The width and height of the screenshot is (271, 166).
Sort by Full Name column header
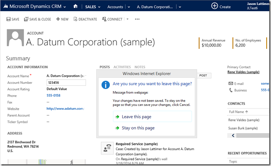pyautogui.click(x=238, y=112)
